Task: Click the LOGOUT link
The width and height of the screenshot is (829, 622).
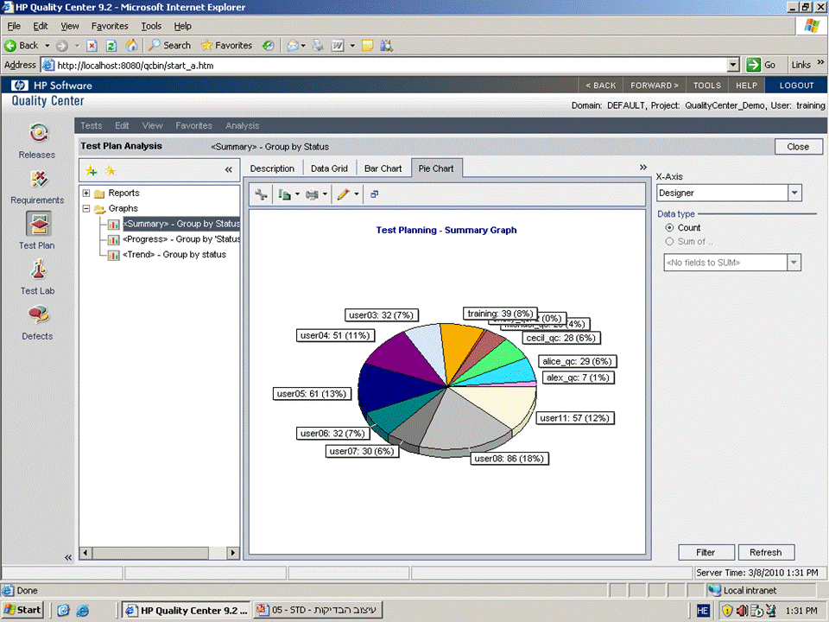Action: 796,86
